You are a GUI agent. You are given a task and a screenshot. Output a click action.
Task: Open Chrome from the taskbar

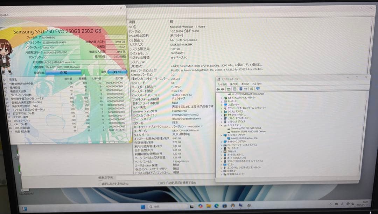click(200, 206)
